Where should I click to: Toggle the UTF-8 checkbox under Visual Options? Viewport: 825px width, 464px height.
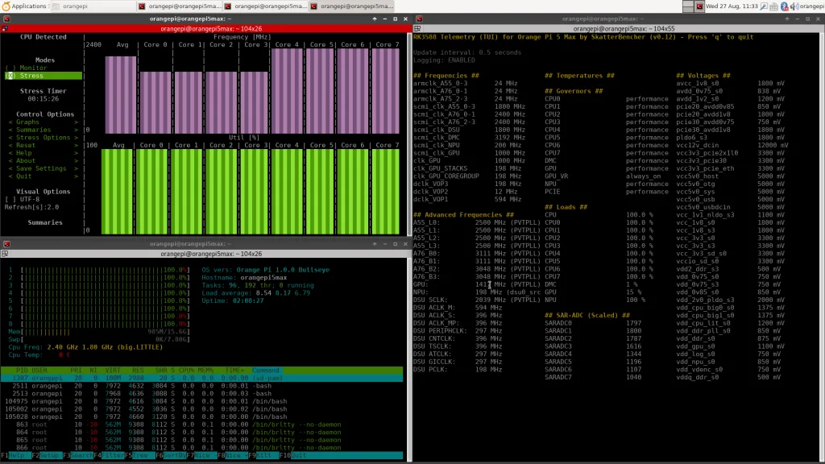pyautogui.click(x=10, y=199)
